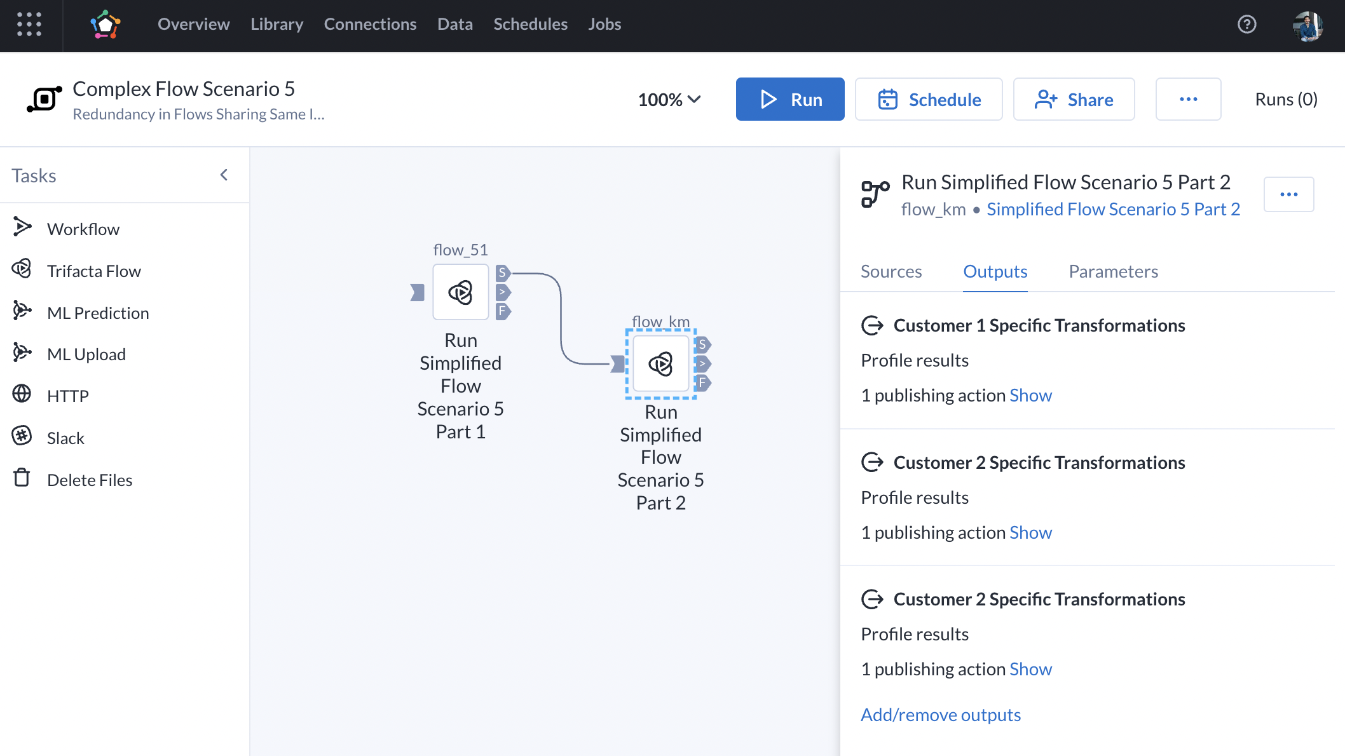1345x756 pixels.
Task: Select the Delete Files task icon
Action: [x=22, y=479]
